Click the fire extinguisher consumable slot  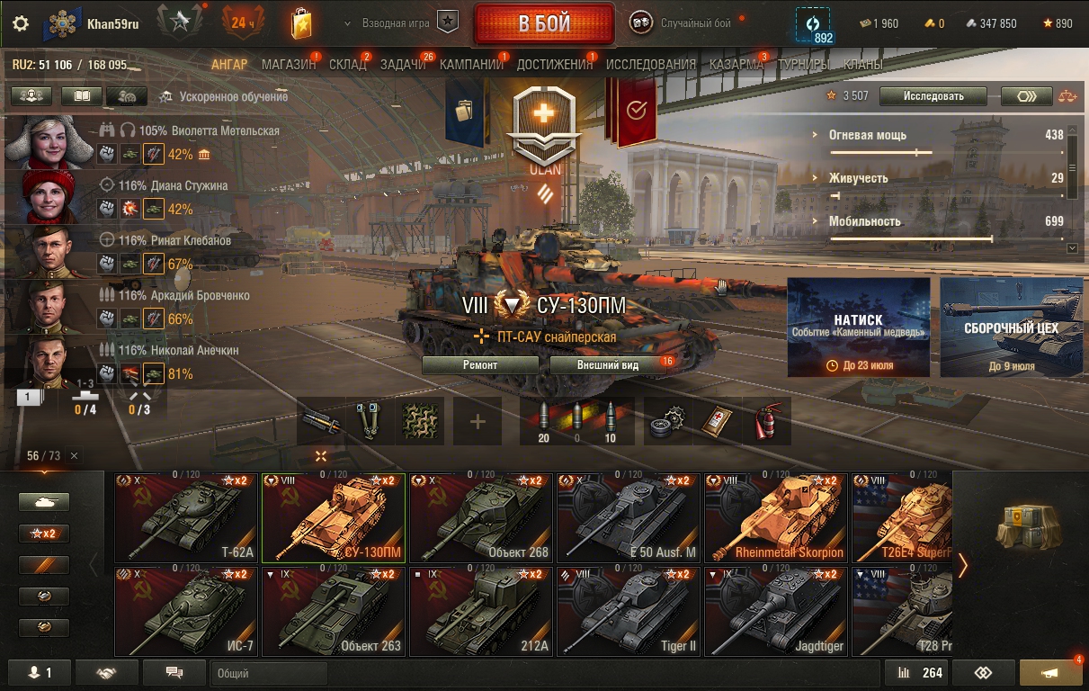point(766,421)
